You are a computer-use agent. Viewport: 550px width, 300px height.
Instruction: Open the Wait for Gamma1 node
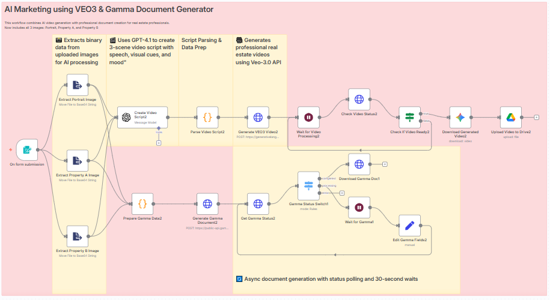359,208
